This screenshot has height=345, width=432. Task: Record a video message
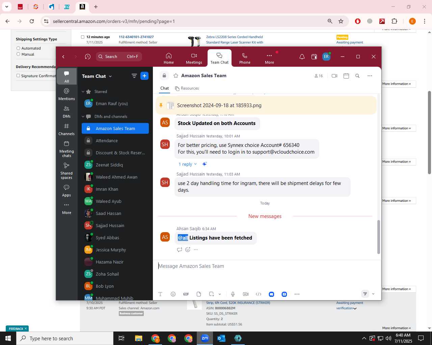246,294
